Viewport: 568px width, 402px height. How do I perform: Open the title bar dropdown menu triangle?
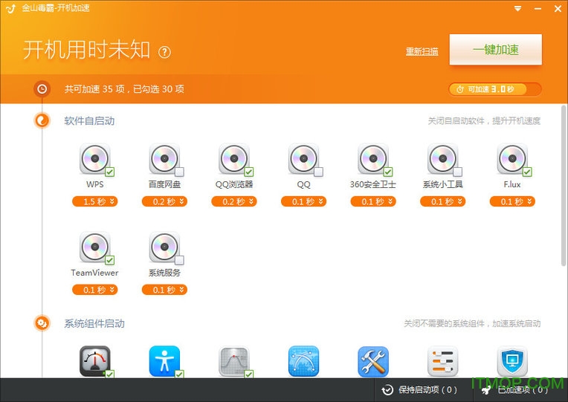tap(518, 8)
